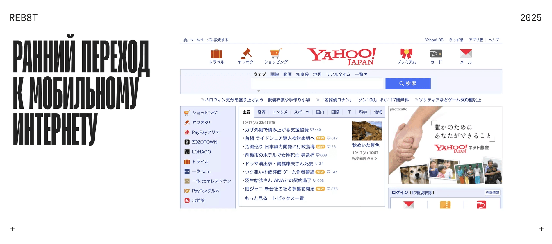Click the home icon beside ホームページに設定する
The height and width of the screenshot is (244, 552).
coord(185,40)
